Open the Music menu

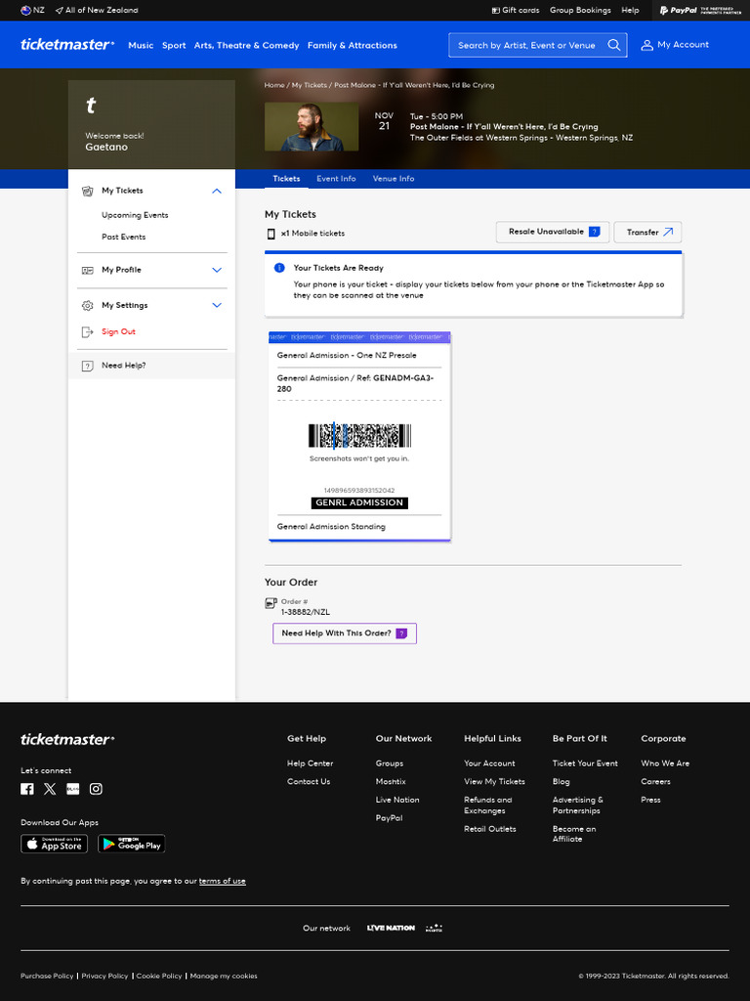141,45
